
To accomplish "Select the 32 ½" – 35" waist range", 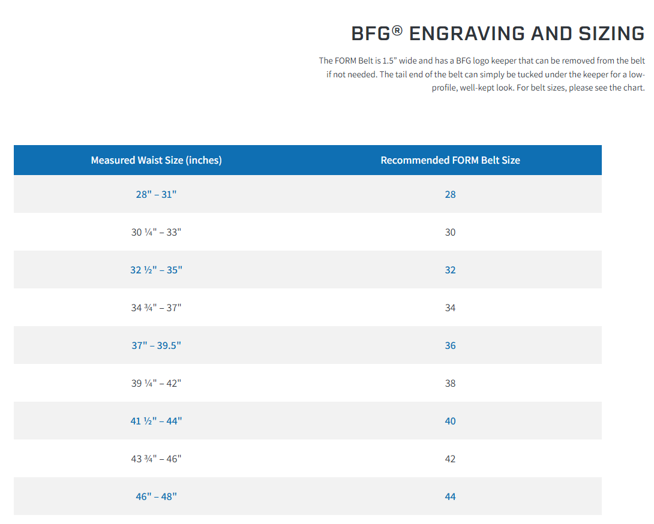I will 156,270.
